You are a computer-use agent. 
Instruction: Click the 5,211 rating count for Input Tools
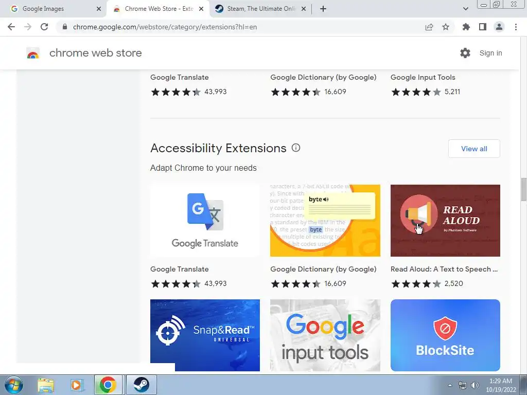(x=452, y=92)
